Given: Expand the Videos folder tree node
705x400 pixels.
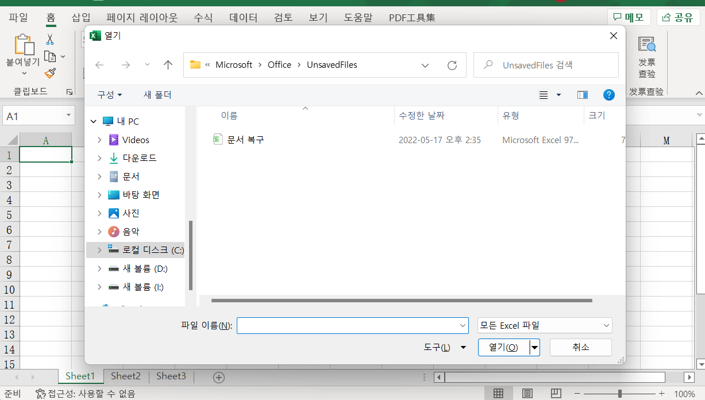Looking at the screenshot, I should (99, 140).
